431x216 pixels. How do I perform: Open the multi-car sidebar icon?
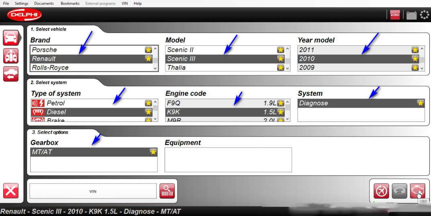pos(11,56)
